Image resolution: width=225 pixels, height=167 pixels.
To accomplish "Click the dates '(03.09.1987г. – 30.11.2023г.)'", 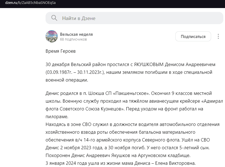I will pos(75,72).
